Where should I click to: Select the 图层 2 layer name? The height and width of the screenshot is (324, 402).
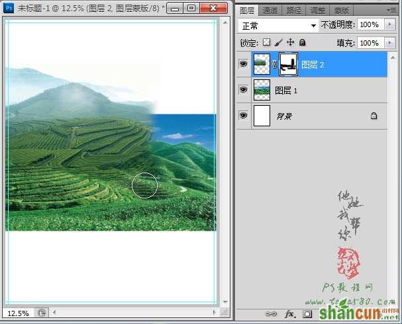point(313,65)
